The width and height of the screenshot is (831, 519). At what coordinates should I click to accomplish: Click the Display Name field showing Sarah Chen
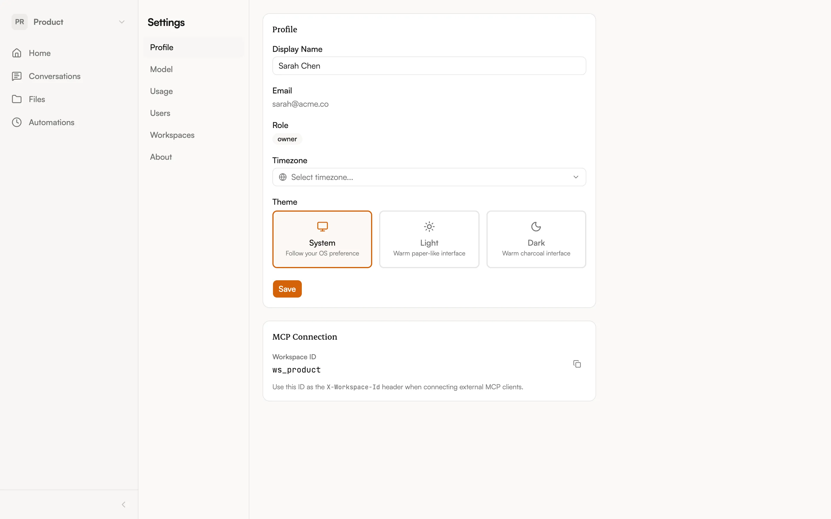(428, 65)
